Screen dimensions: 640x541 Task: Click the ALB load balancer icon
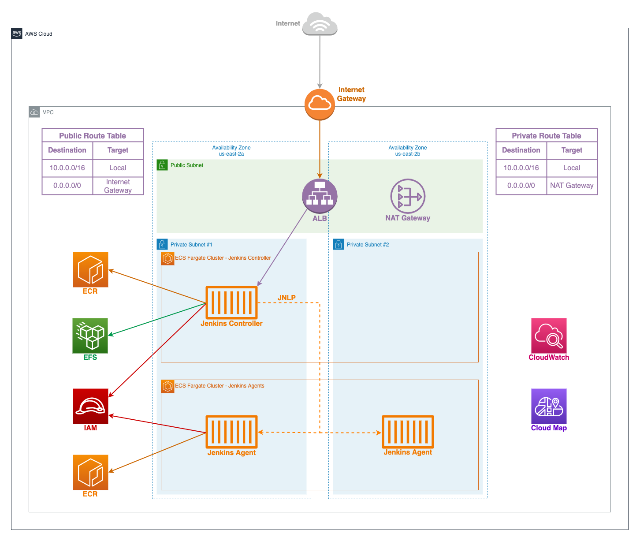(320, 196)
